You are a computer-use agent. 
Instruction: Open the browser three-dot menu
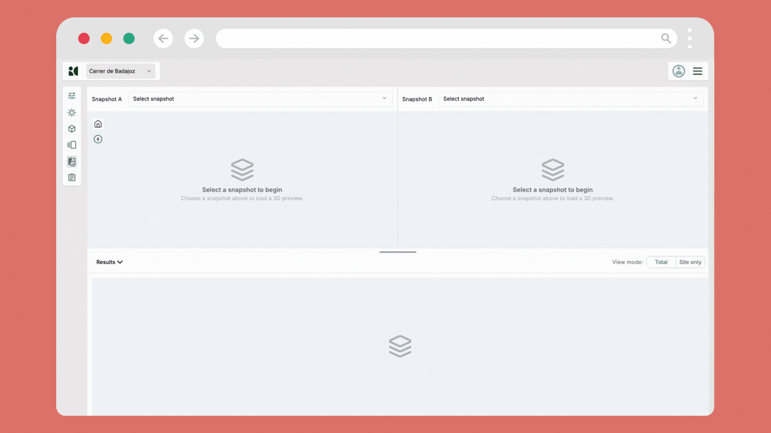tap(689, 38)
